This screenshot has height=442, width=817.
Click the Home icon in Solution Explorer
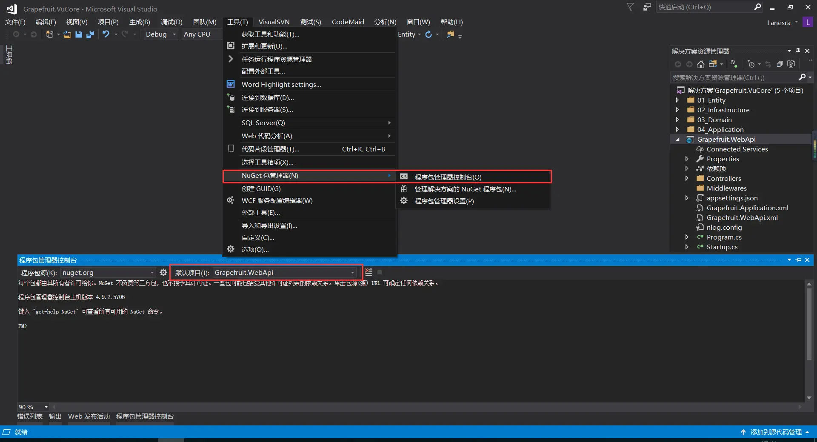pos(701,64)
